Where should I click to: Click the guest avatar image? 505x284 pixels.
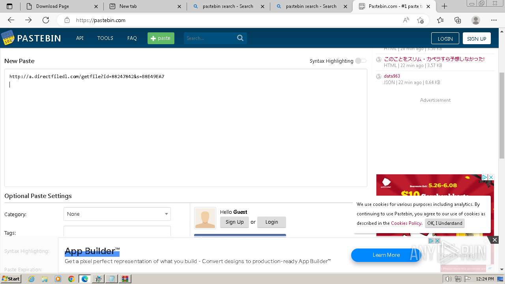[205, 218]
